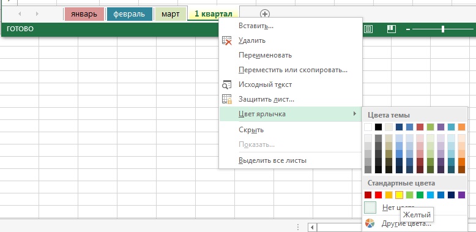Screen dimensions: 476x232
Task: Click the Стандартные цвета header label
Action: [401, 184]
